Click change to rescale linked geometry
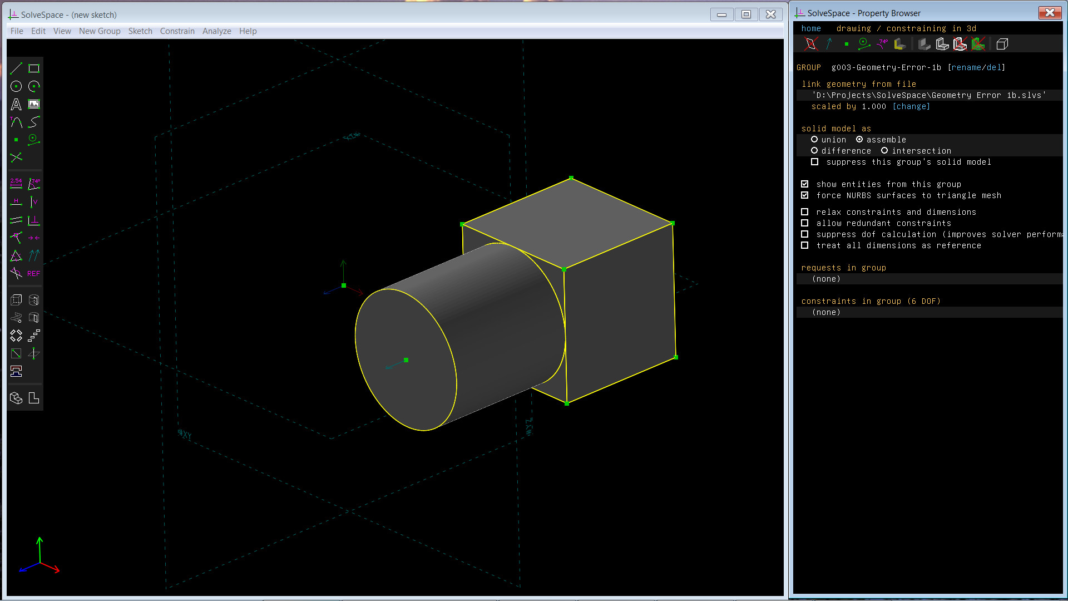The image size is (1068, 601). click(x=911, y=106)
